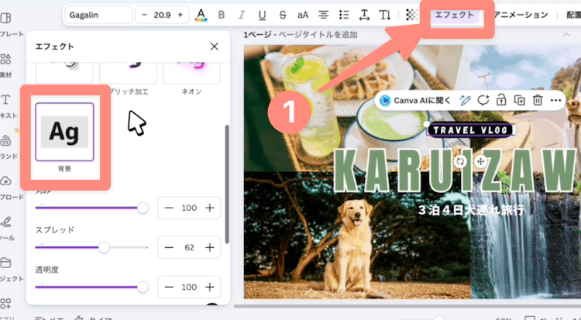Image resolution: width=581 pixels, height=320 pixels.
Task: Open the アニメーション animation tab
Action: (521, 15)
